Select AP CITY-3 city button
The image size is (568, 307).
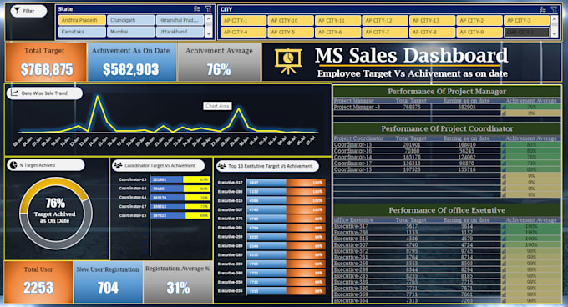527,21
